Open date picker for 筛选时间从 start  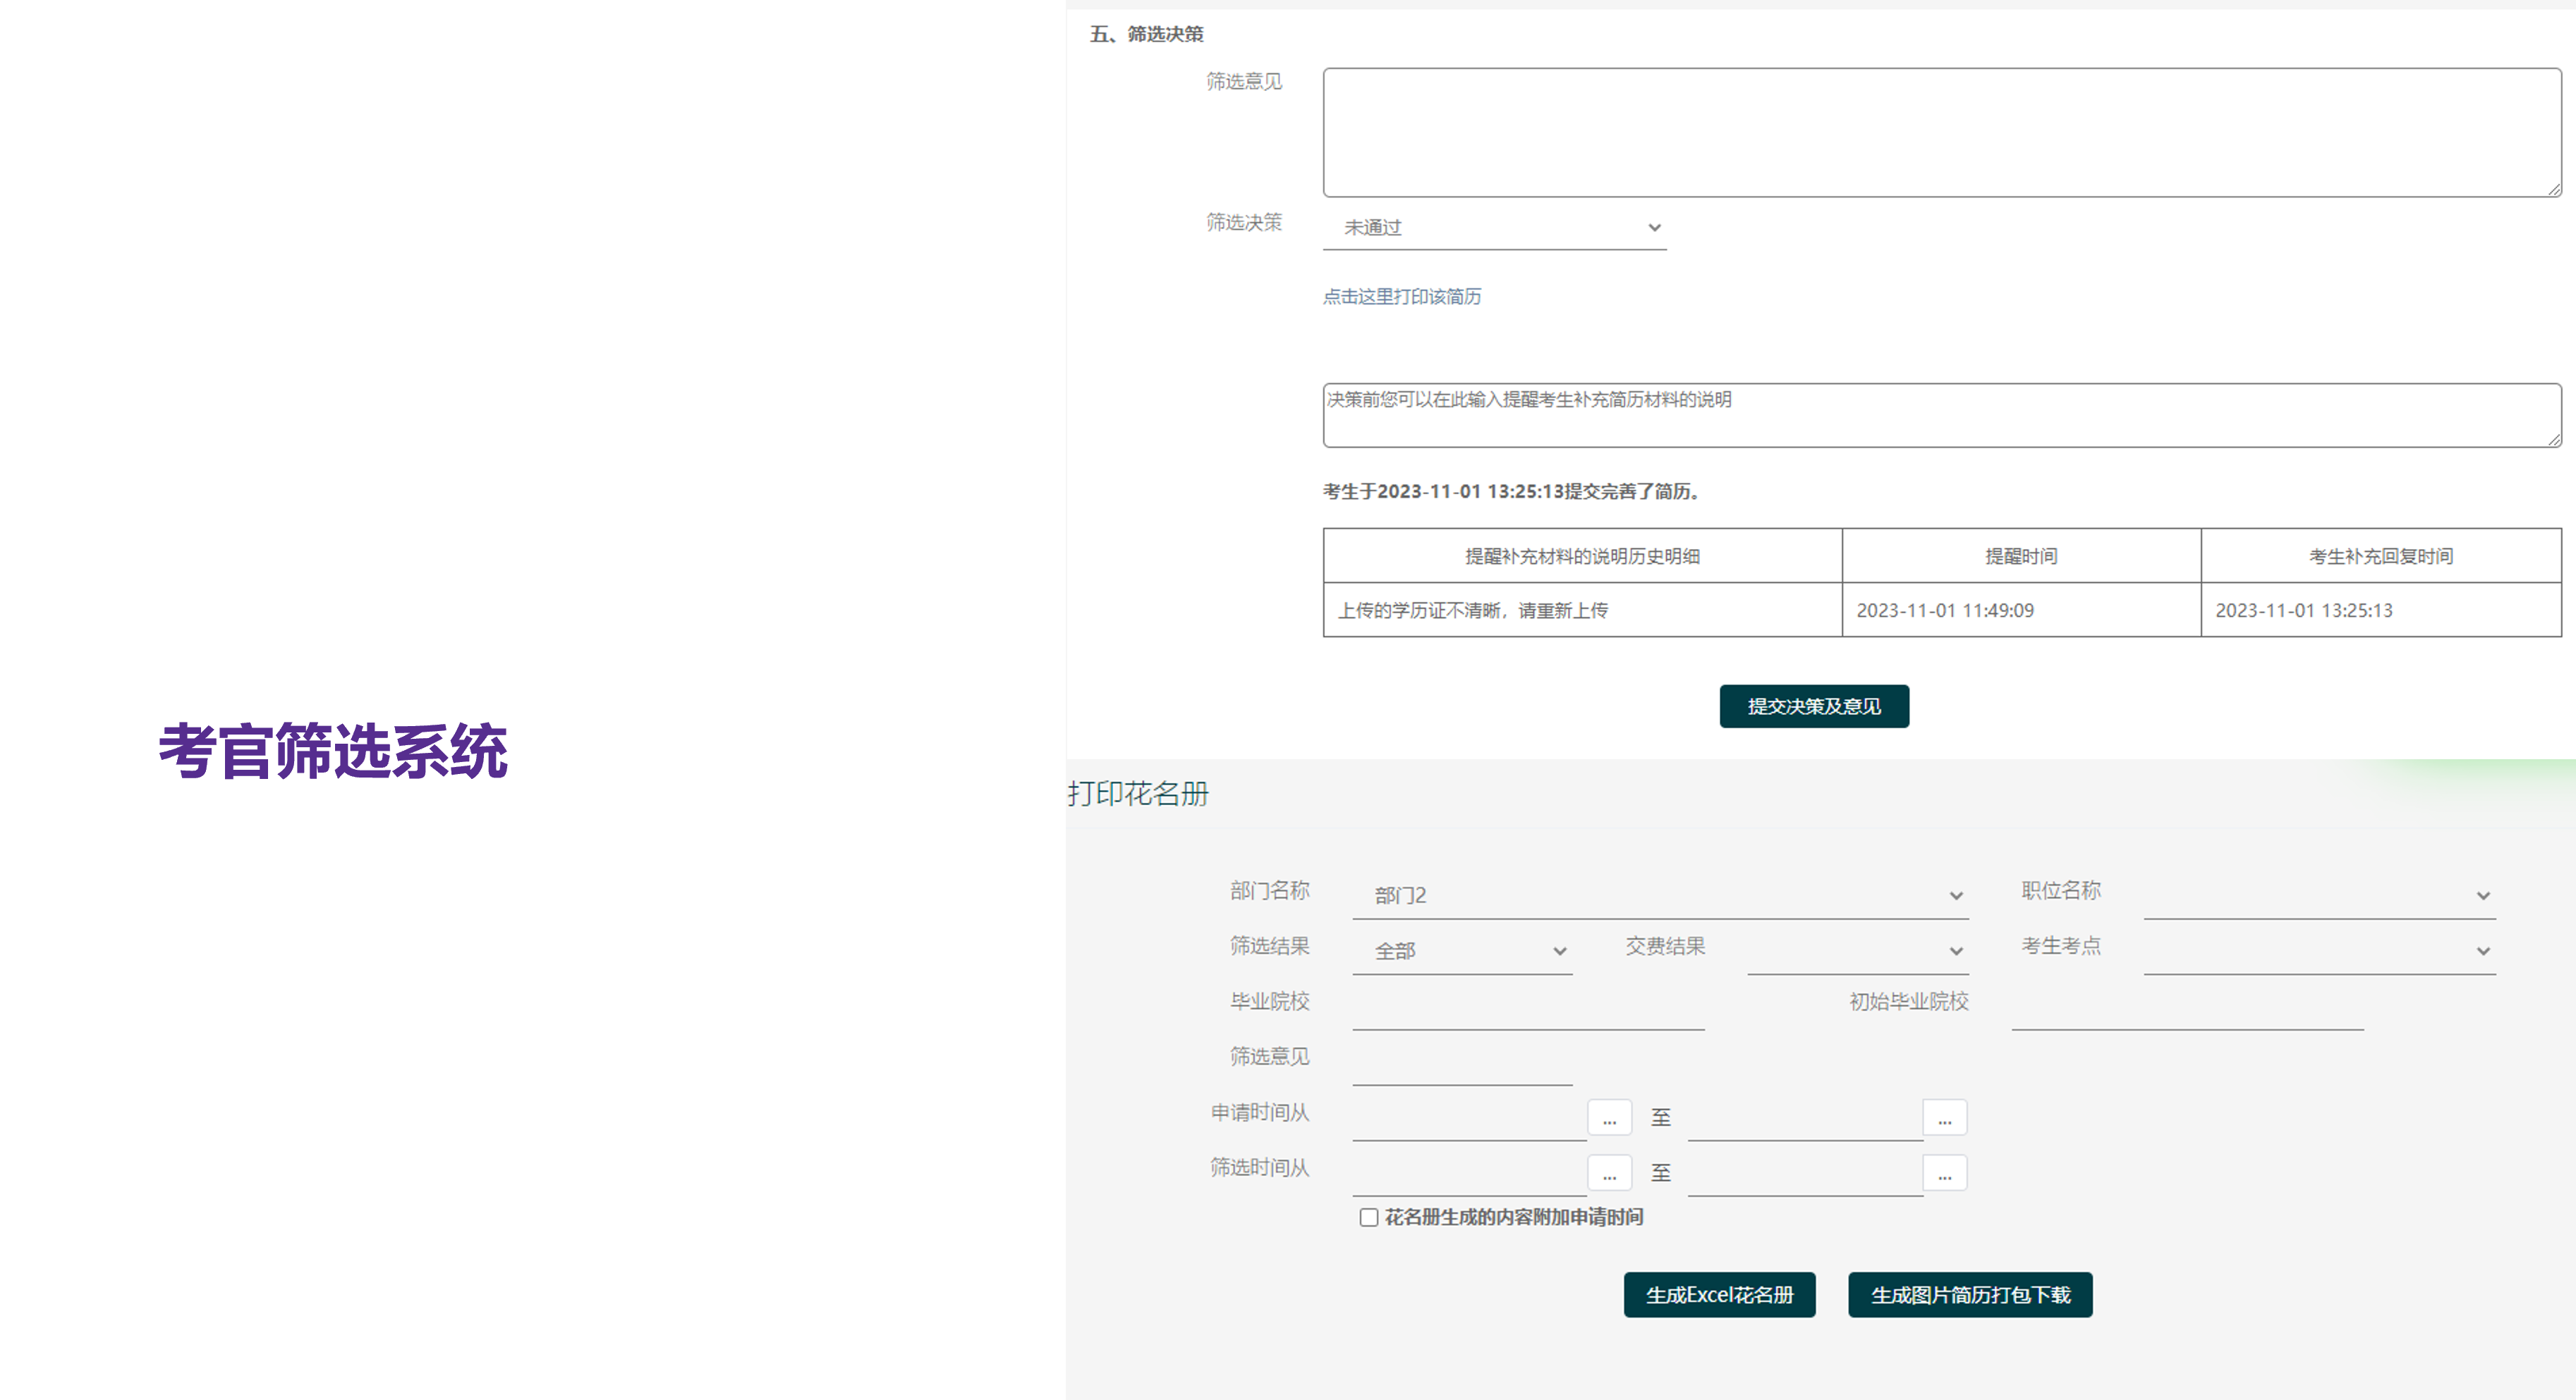pyautogui.click(x=1609, y=1173)
